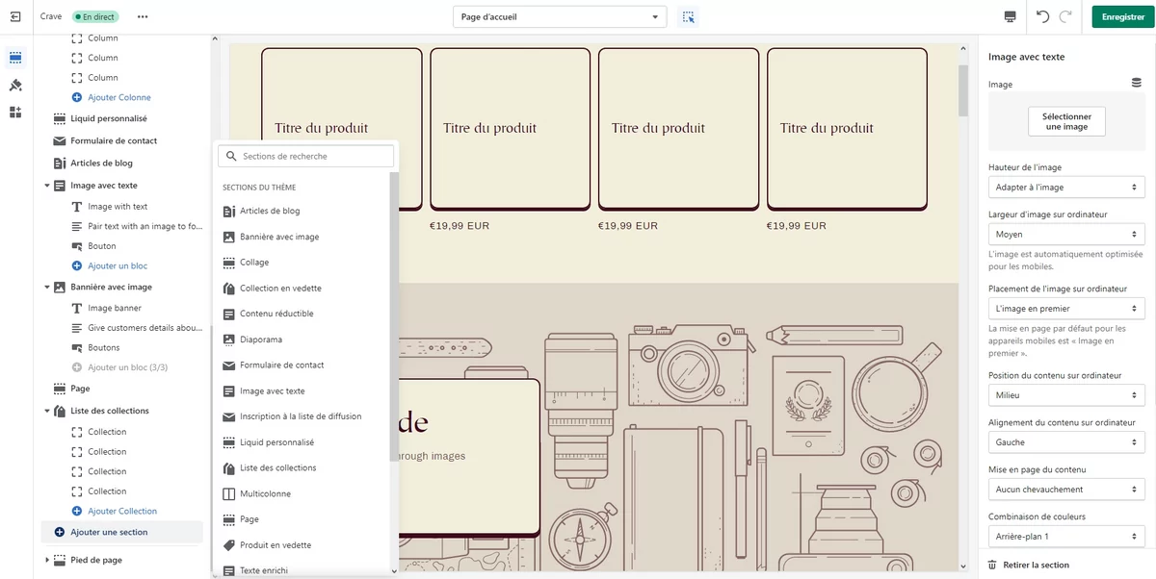Open Largeur d'image sur ordinateur dropdown
This screenshot has height=579, width=1156.
(x=1066, y=234)
